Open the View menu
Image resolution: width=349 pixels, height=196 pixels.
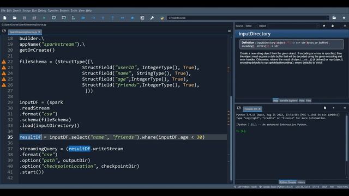pos(81,10)
